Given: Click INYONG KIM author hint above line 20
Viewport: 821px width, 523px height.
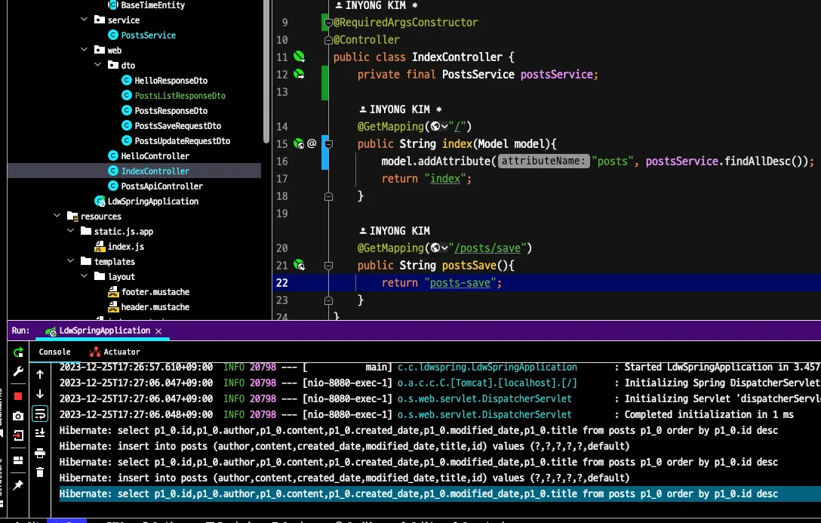Looking at the screenshot, I should [395, 231].
